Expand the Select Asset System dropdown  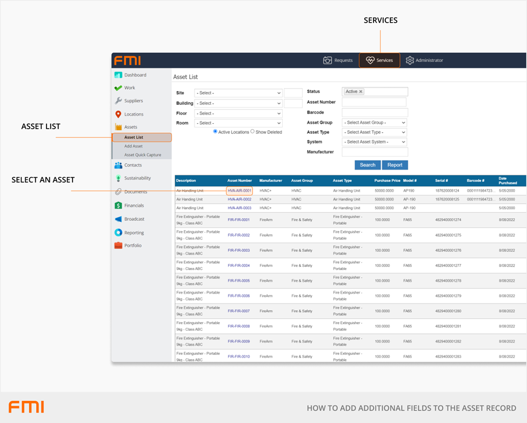[374, 142]
